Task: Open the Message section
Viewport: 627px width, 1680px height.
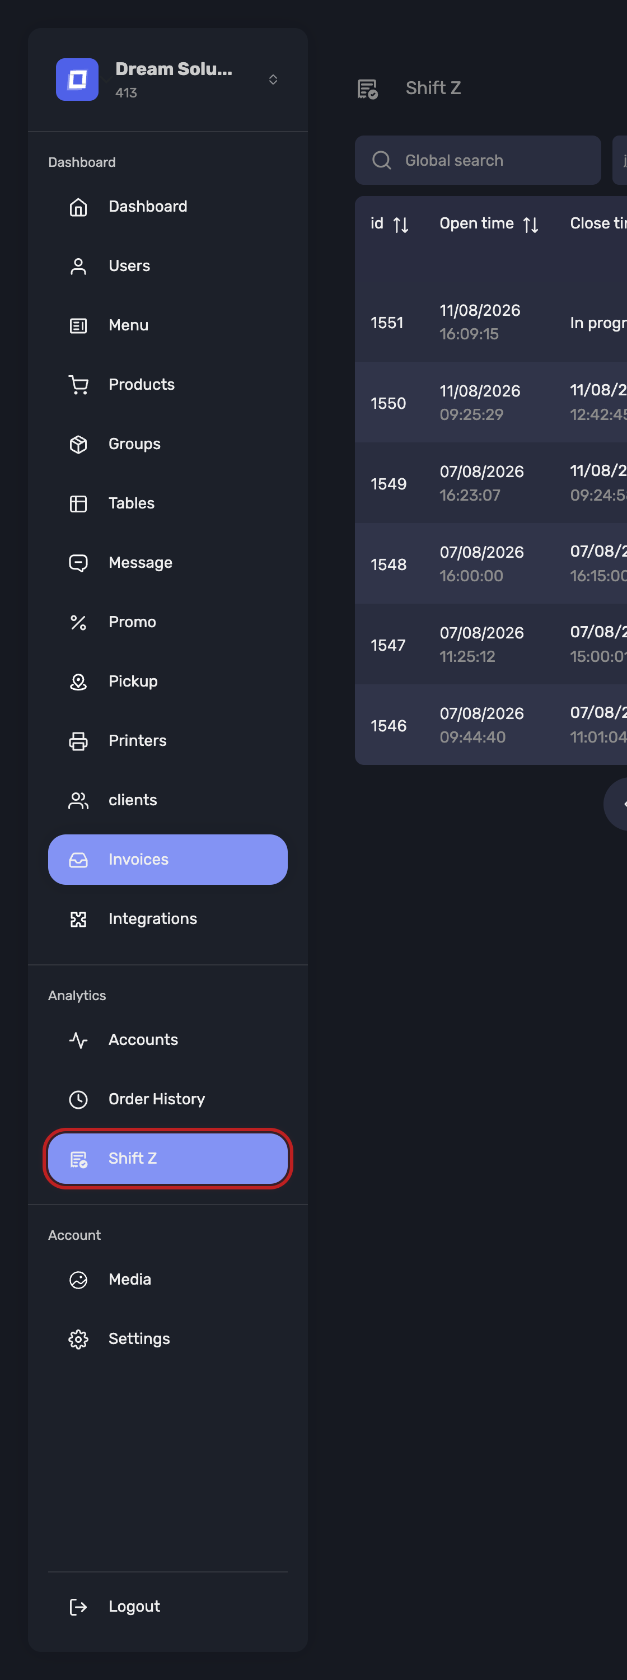Action: 140,563
